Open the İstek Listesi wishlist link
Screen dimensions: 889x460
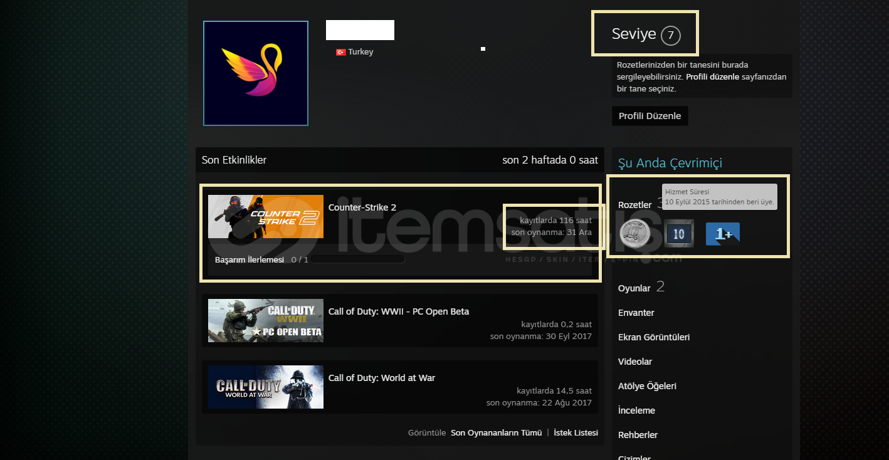point(576,433)
